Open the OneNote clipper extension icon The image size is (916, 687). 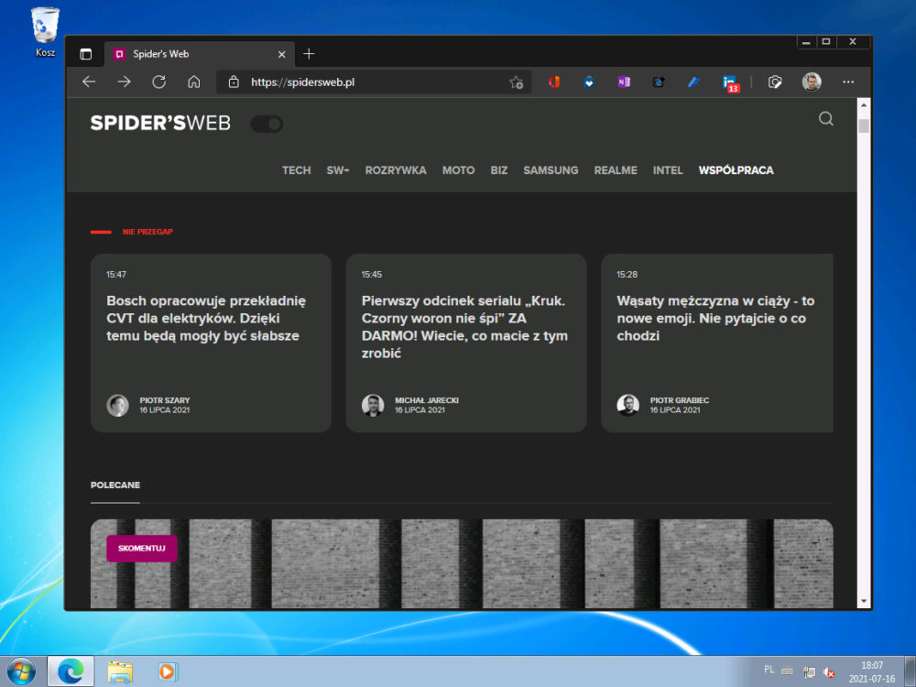point(624,82)
